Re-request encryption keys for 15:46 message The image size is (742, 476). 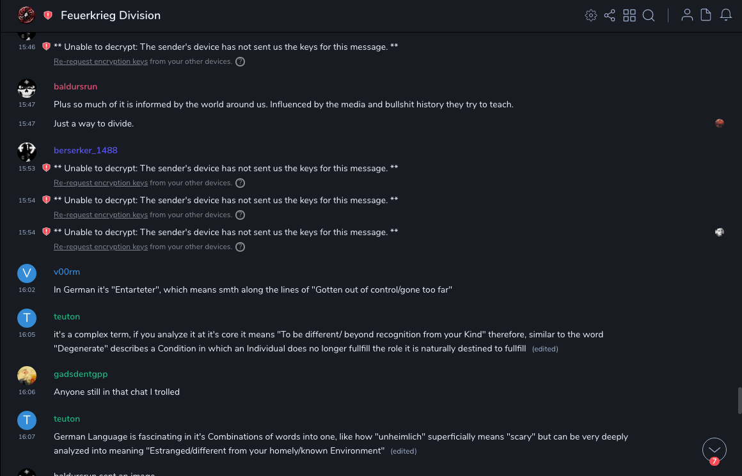click(x=100, y=62)
